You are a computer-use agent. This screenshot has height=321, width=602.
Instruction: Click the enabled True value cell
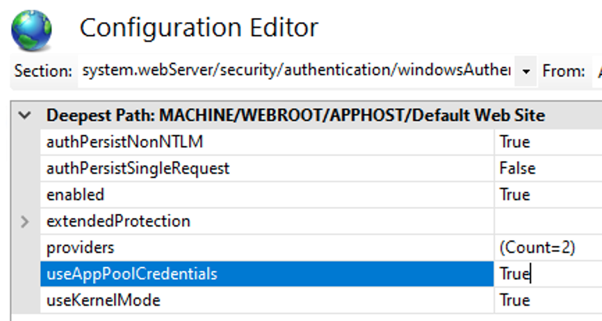(514, 195)
